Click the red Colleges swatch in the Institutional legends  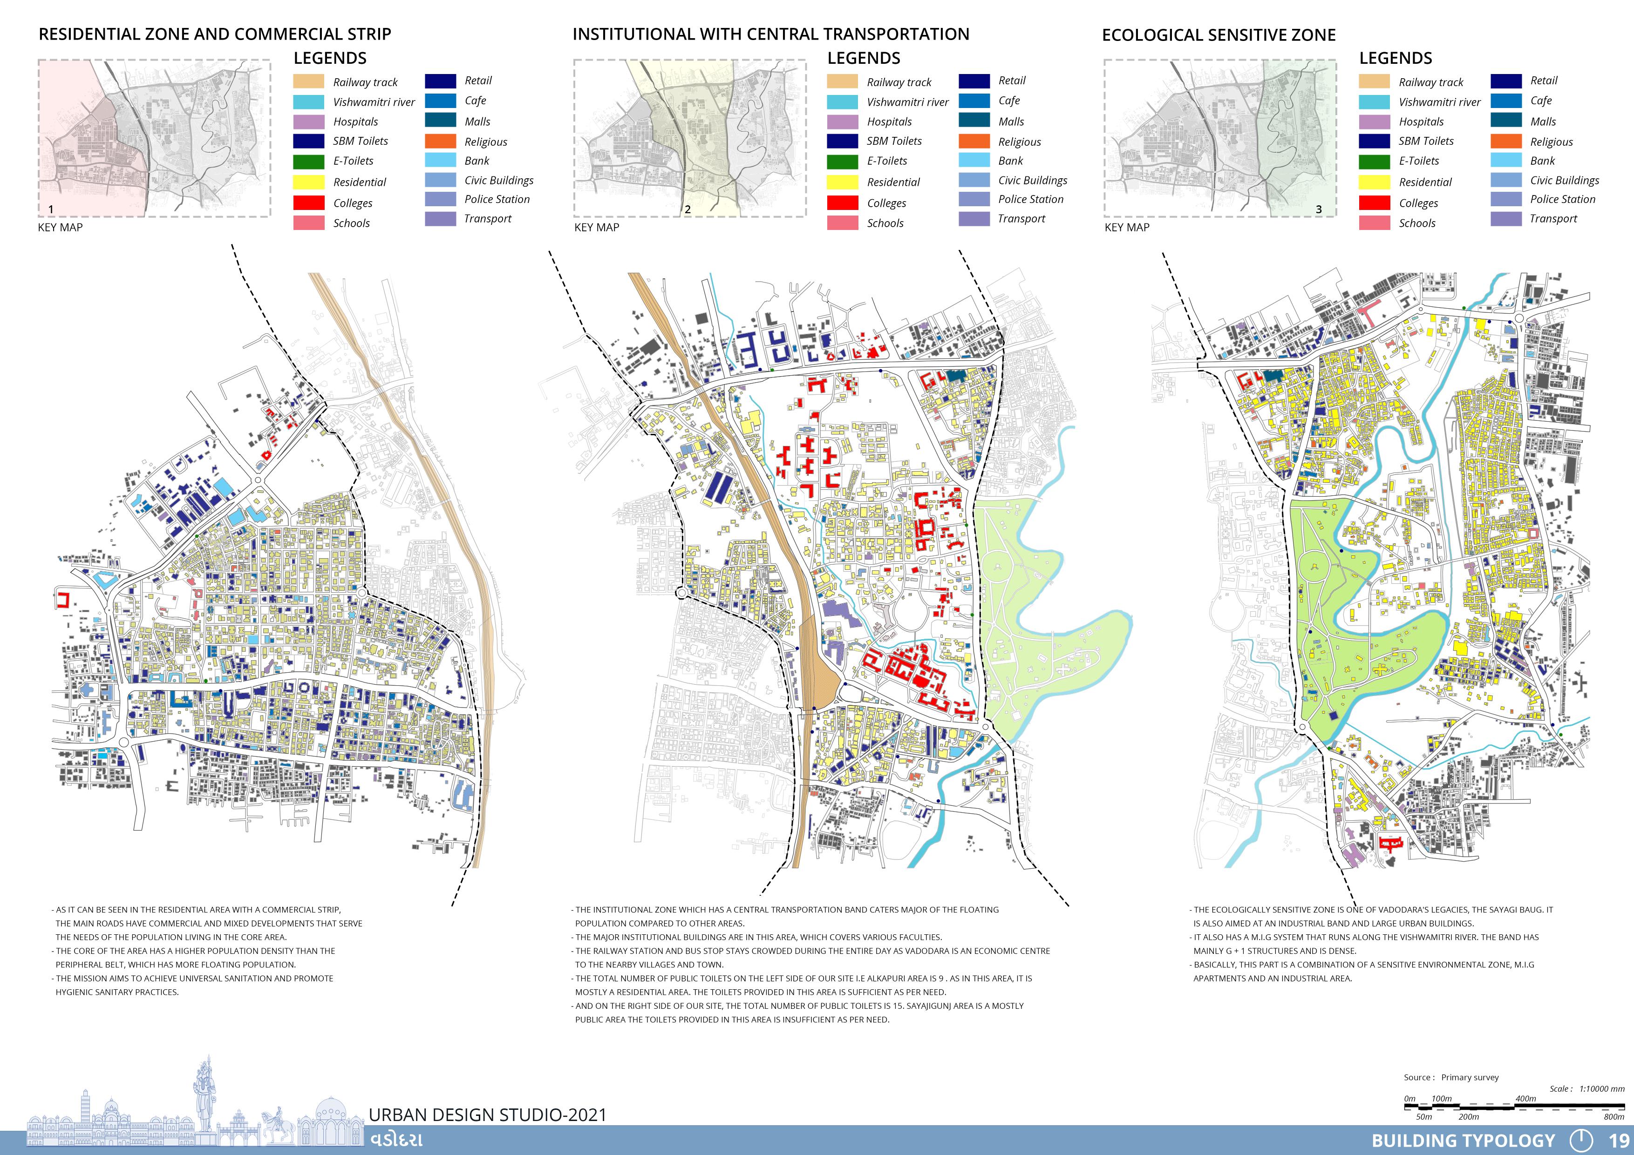(x=843, y=203)
